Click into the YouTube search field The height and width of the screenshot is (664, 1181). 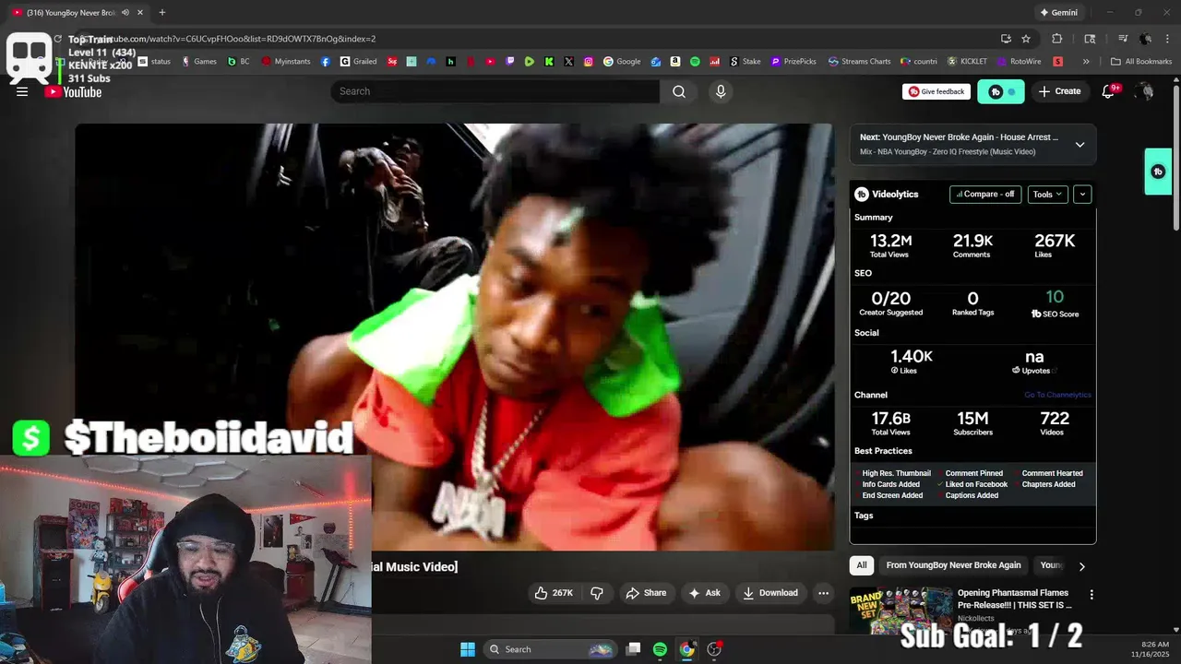click(x=495, y=91)
